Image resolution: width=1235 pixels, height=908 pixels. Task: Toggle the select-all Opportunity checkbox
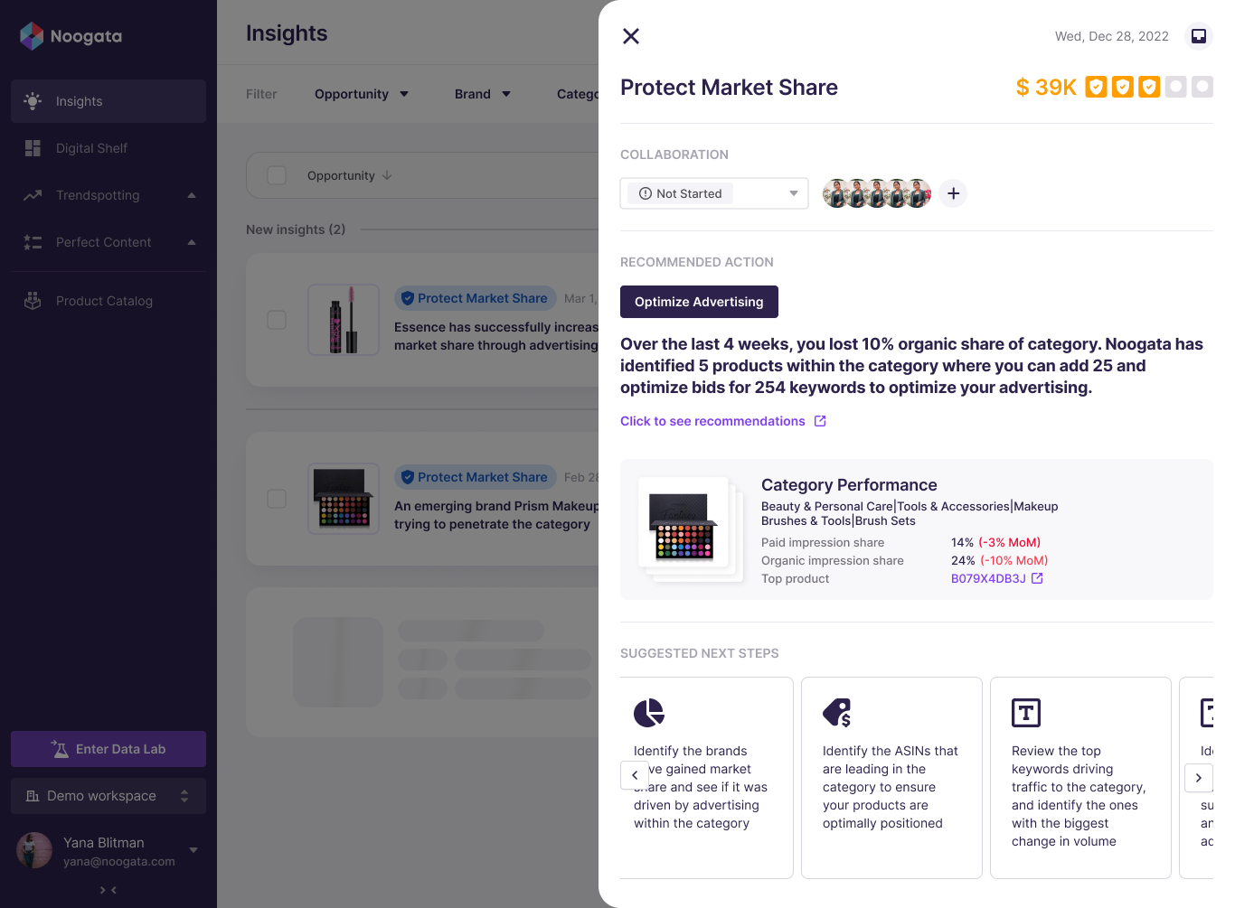[277, 175]
